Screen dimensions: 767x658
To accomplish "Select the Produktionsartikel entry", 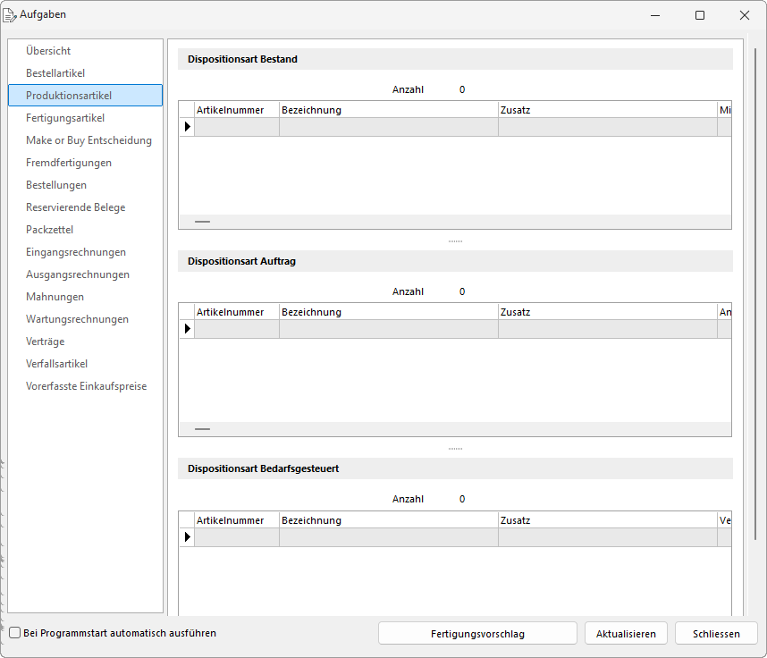I will [85, 96].
